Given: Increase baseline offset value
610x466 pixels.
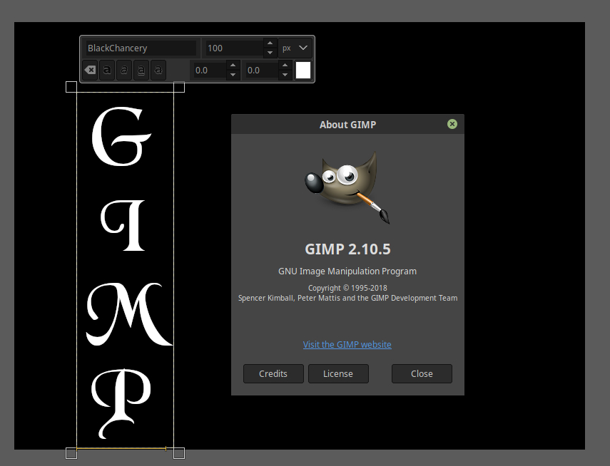Looking at the screenshot, I should tap(233, 66).
